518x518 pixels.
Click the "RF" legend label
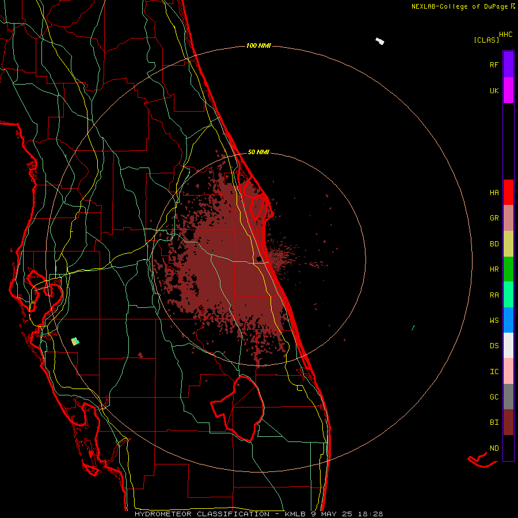pos(494,65)
